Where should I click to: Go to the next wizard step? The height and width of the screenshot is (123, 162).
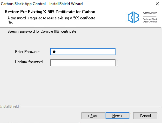pyautogui.click(x=117, y=116)
